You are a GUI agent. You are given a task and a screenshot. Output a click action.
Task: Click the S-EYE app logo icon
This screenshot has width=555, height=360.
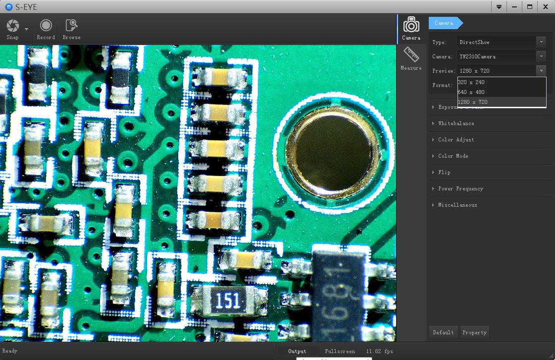[8, 7]
